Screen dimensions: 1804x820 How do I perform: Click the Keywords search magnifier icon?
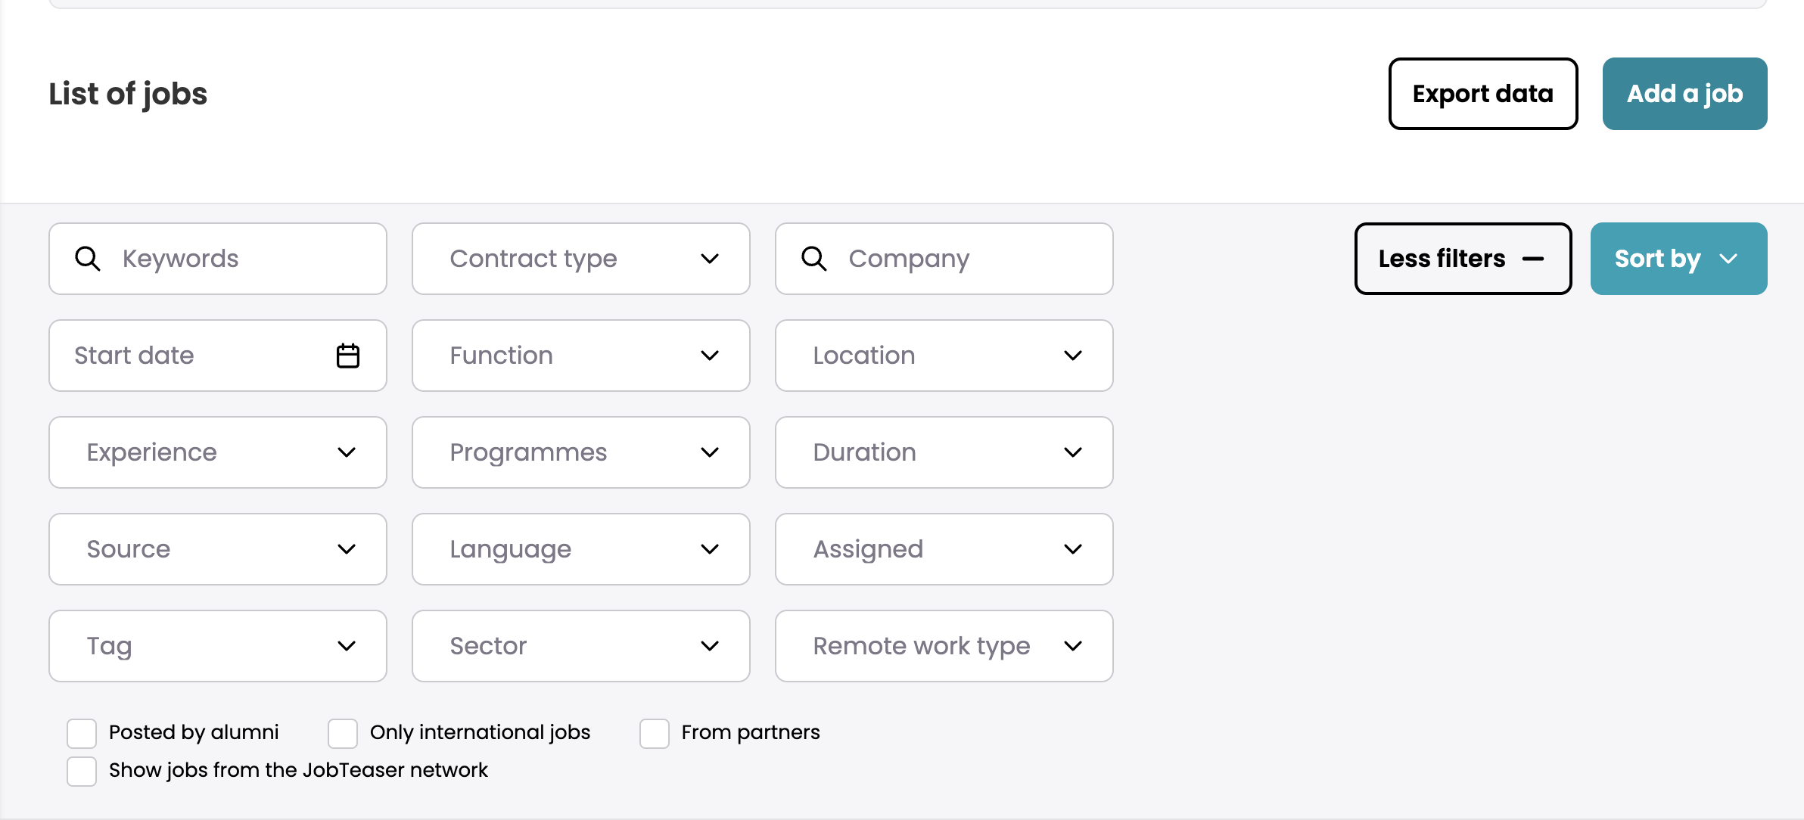click(88, 259)
